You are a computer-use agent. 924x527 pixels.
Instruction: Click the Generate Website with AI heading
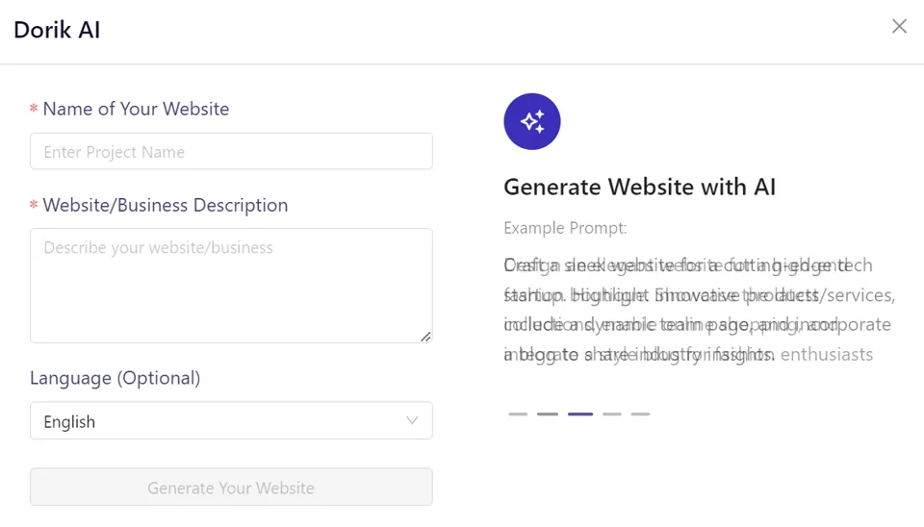point(639,187)
